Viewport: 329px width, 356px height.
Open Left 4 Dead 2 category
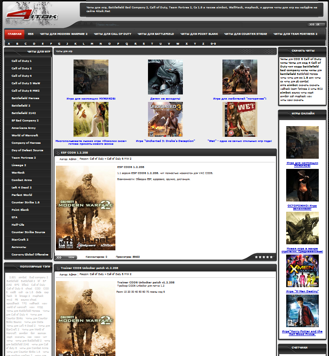[27, 188]
